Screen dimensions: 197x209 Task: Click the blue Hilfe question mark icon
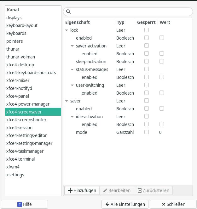click(x=20, y=204)
